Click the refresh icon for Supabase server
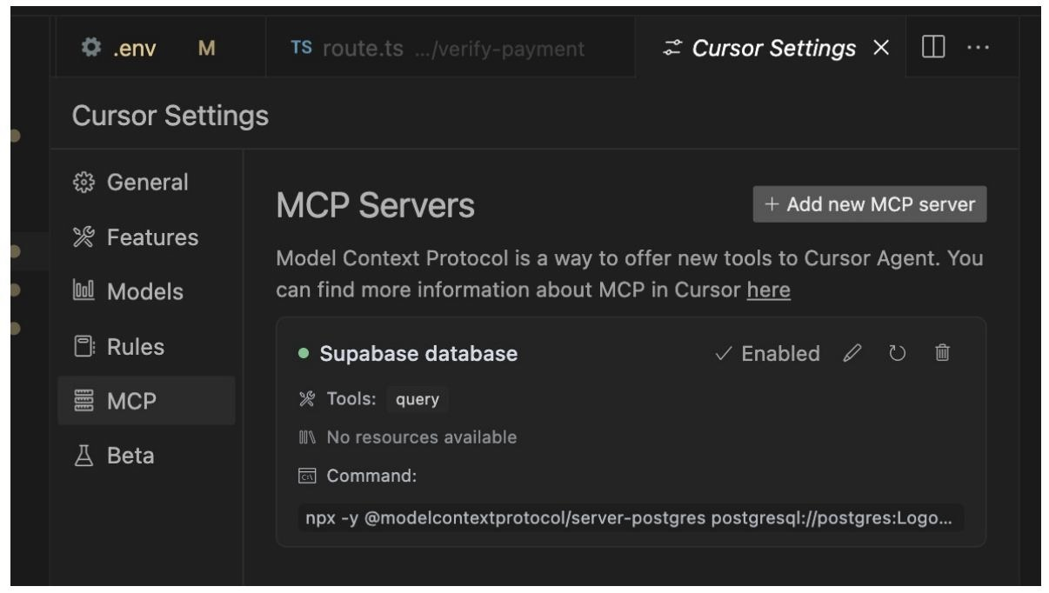1049x593 pixels. coord(896,354)
